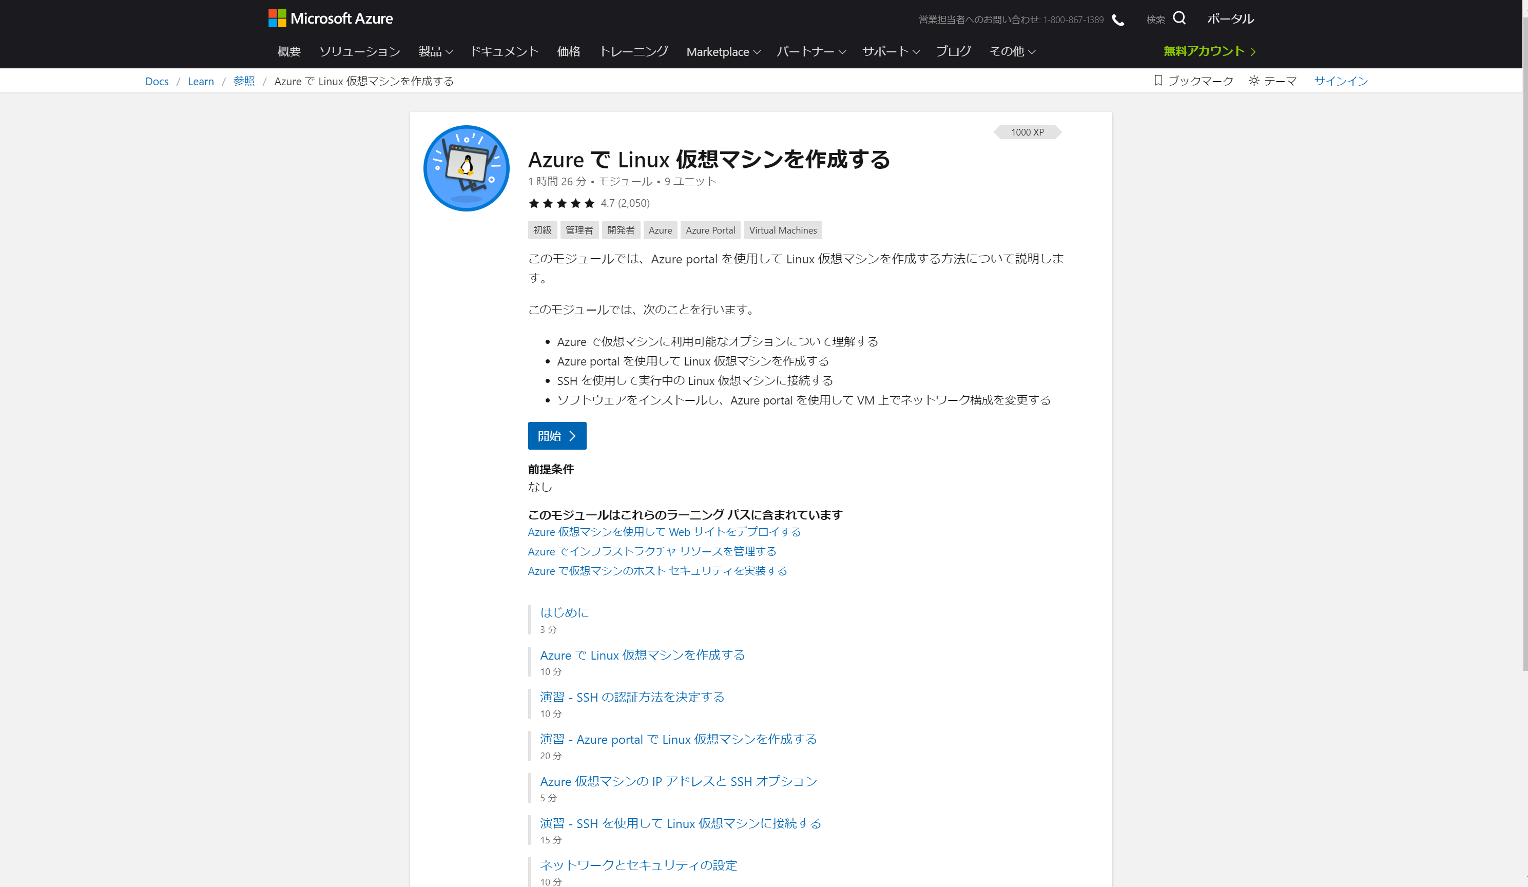The image size is (1528, 887).
Task: Click the Linux penguin module badge
Action: (x=466, y=168)
